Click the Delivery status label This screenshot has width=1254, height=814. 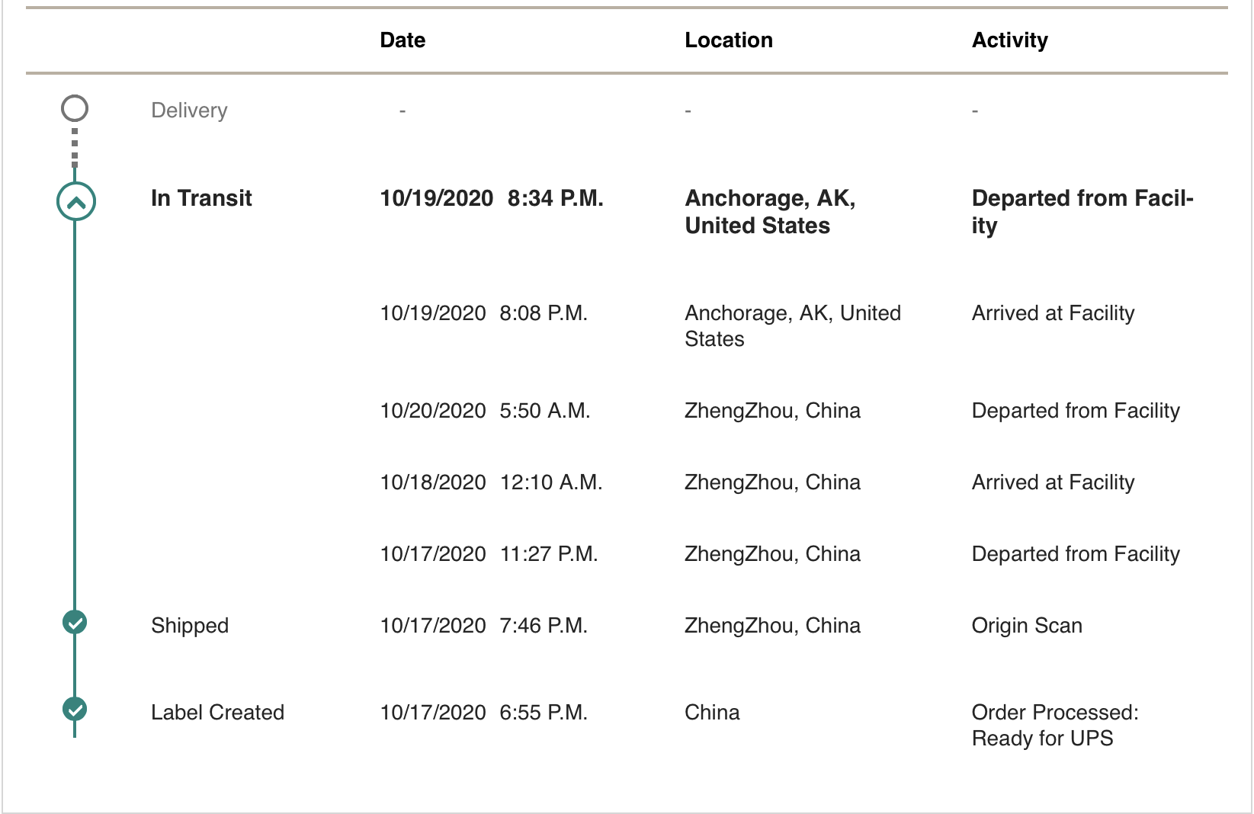189,111
